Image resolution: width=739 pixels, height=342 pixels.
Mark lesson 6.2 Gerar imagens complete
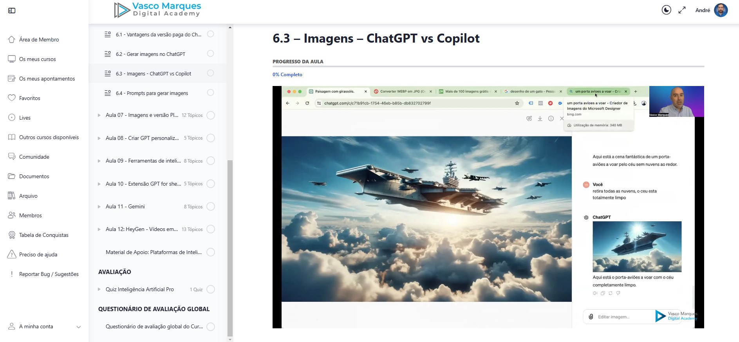[x=210, y=54]
